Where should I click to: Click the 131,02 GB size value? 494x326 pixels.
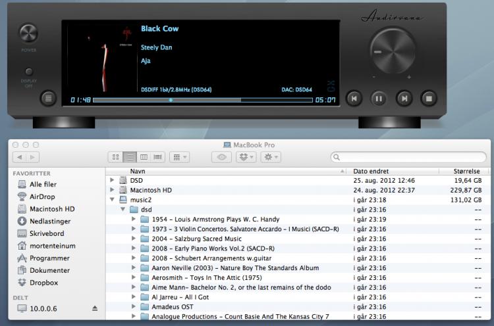click(466, 200)
